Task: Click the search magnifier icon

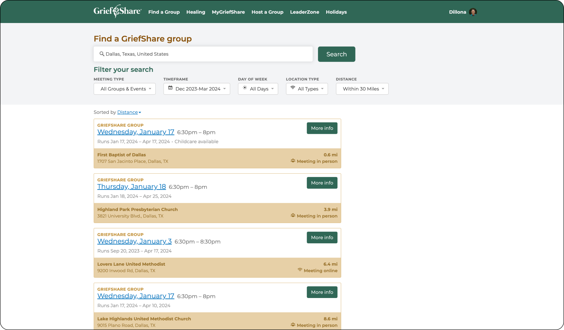Action: pos(102,54)
